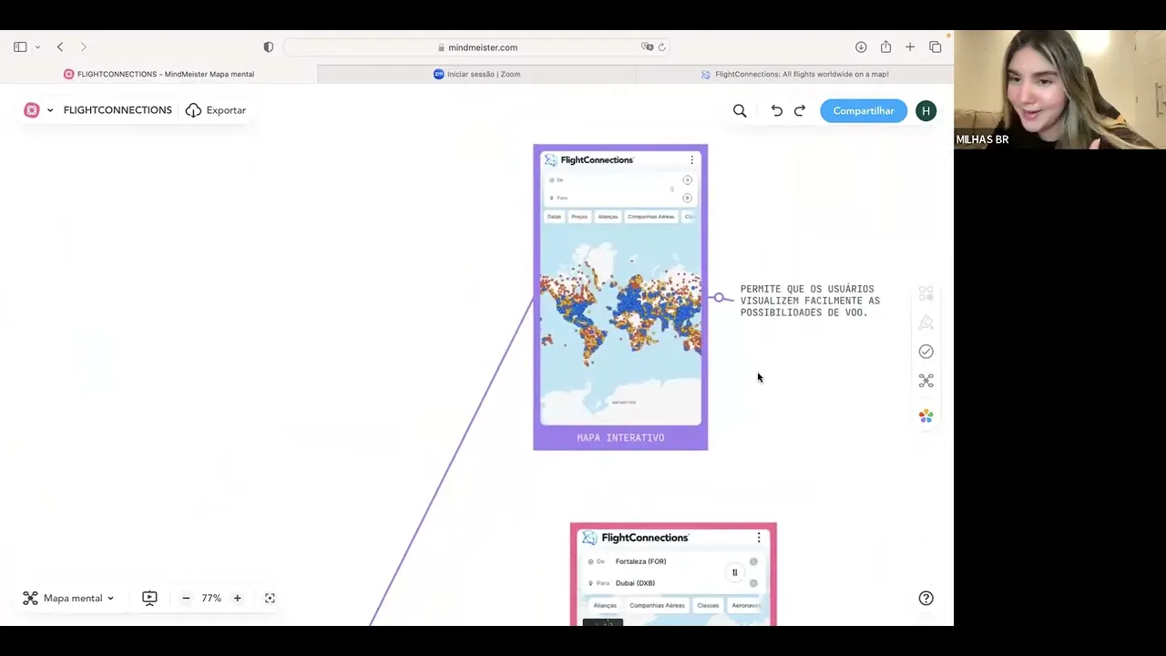The image size is (1166, 656).
Task: Open the icons and stickers panel
Action: click(x=926, y=293)
